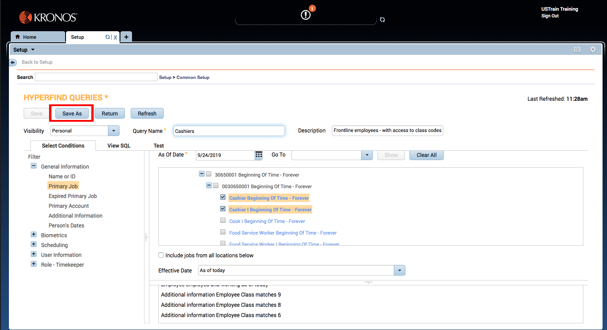Close the Setup tab with X
The image size is (607, 330).
coord(116,37)
